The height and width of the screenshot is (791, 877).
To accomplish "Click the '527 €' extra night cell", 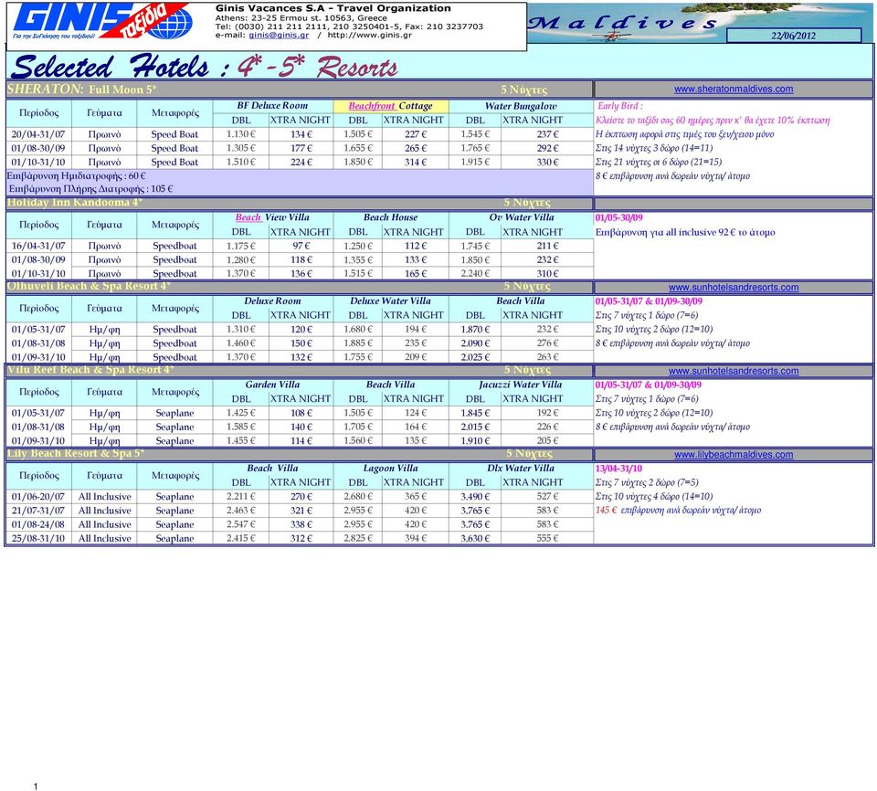I will coord(547,497).
